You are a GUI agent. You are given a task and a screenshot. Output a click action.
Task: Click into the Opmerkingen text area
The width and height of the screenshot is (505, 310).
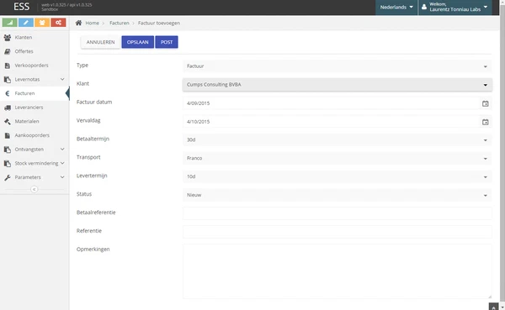coord(337,271)
